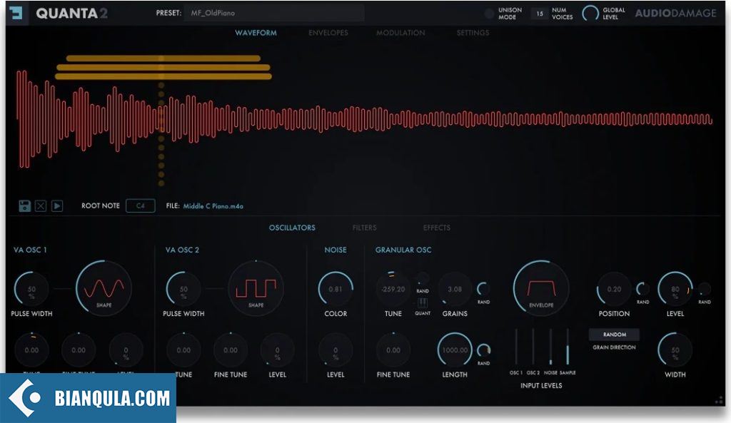Click the Grains Rand knob
731x423 pixels.
click(483, 289)
